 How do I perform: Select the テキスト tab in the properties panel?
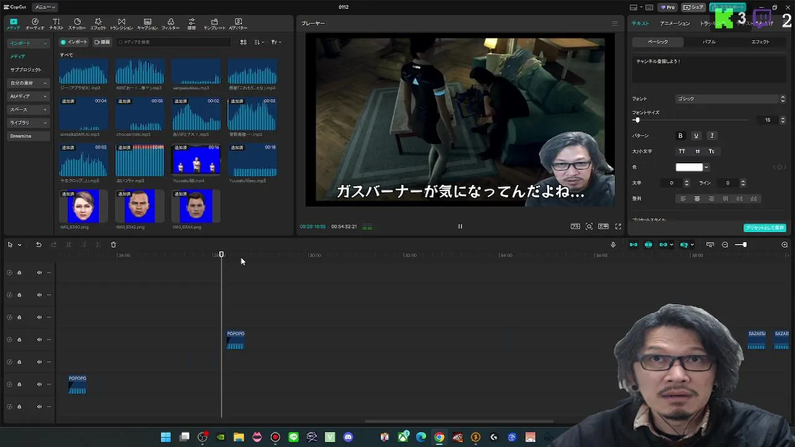pyautogui.click(x=640, y=24)
